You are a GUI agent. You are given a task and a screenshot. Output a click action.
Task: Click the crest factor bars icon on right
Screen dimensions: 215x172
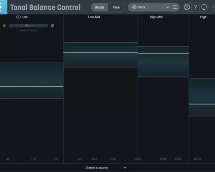pyautogui.click(x=52, y=25)
